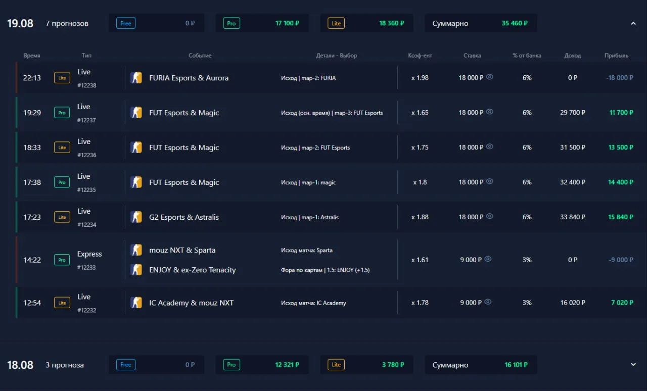
Task: Click the Pro badge in the 19:29 row
Action: 62,113
